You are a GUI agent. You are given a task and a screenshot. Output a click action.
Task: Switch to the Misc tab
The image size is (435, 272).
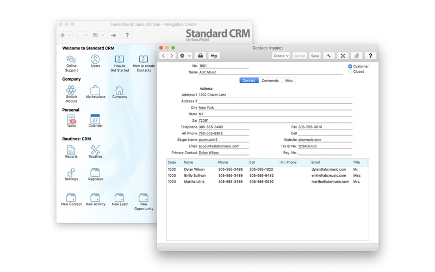coord(289,81)
